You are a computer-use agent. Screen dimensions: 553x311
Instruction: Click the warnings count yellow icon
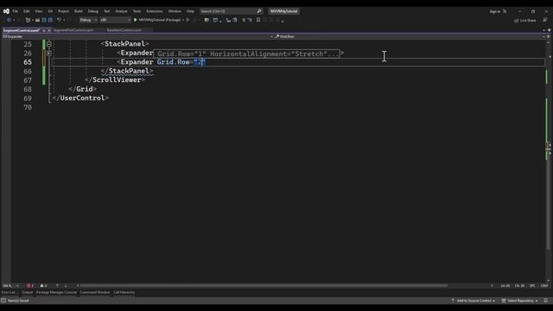coord(42,286)
